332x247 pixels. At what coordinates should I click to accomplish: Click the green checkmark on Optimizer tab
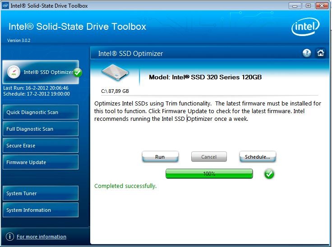(x=78, y=73)
